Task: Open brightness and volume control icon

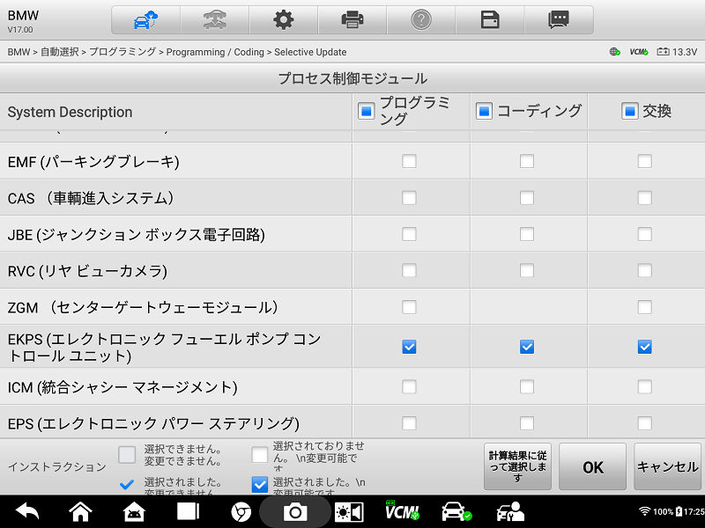Action: [349, 512]
